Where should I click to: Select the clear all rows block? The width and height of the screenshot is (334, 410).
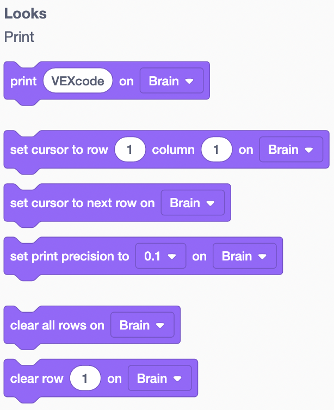(x=57, y=326)
